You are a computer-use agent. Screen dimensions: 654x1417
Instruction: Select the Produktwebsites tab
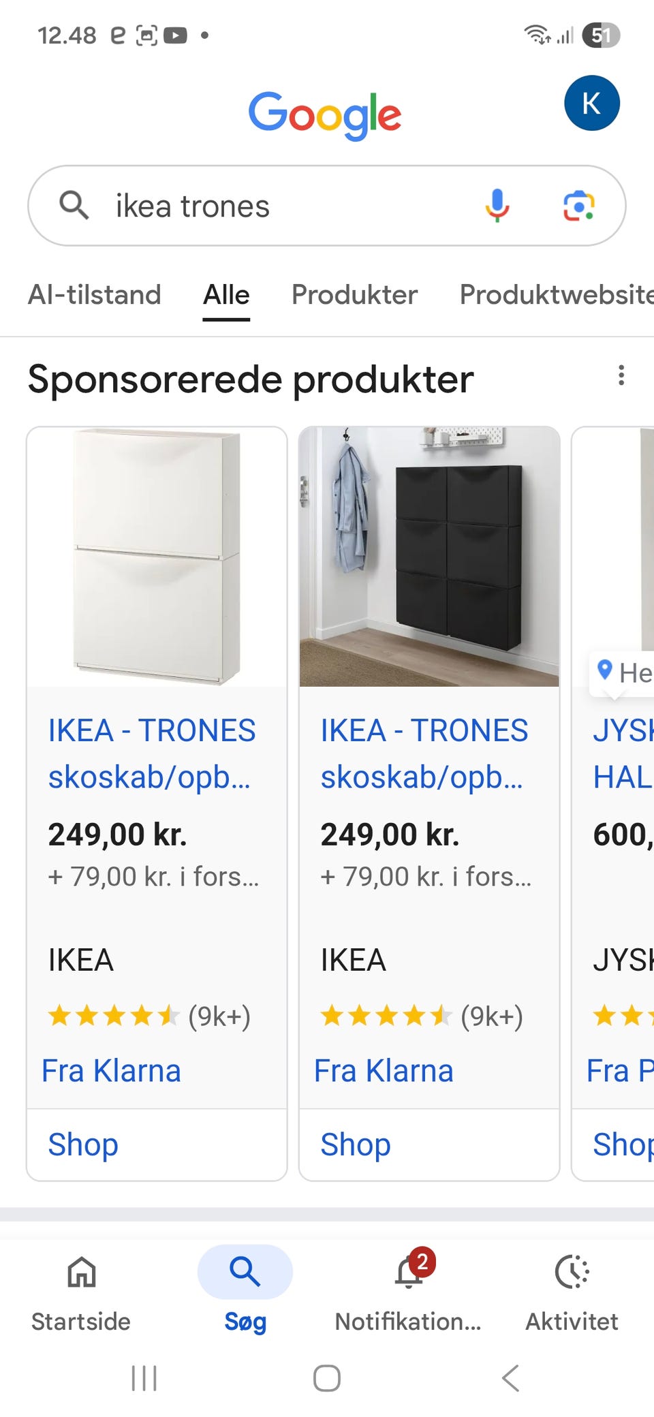click(x=557, y=295)
